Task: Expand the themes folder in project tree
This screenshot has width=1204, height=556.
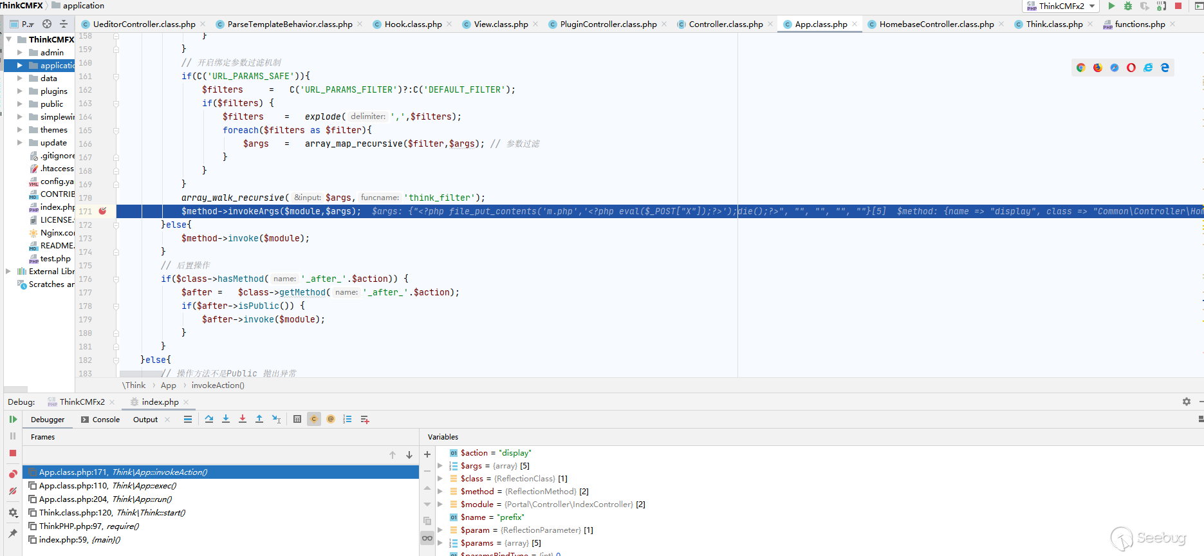Action: (20, 130)
